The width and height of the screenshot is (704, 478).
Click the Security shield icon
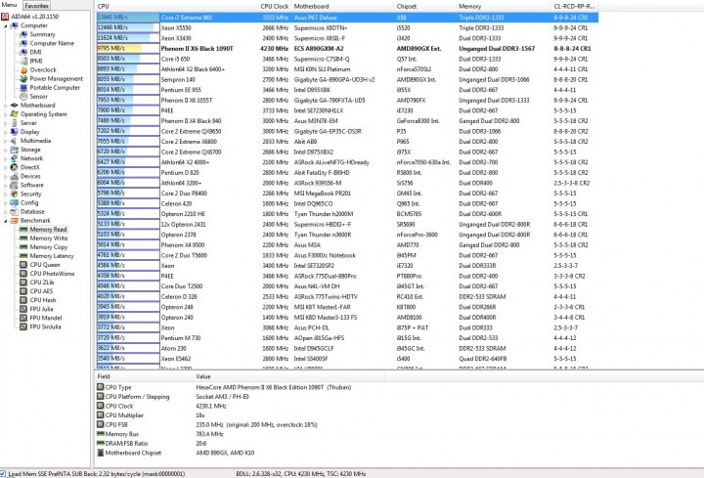(15, 194)
